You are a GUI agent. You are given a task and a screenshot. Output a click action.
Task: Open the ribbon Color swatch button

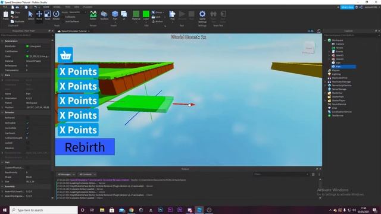[x=146, y=15]
